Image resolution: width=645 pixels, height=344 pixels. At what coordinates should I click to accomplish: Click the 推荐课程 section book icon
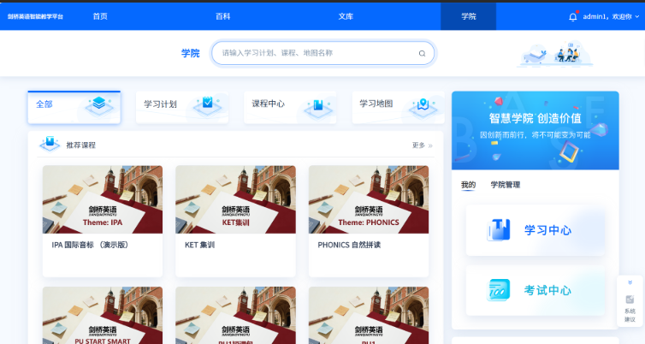click(x=50, y=144)
